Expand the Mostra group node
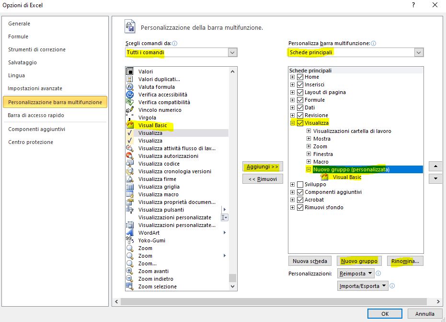446x322 pixels. point(309,139)
